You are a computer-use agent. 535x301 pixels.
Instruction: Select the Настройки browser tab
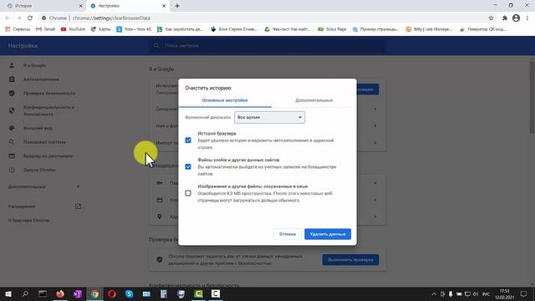pos(126,6)
